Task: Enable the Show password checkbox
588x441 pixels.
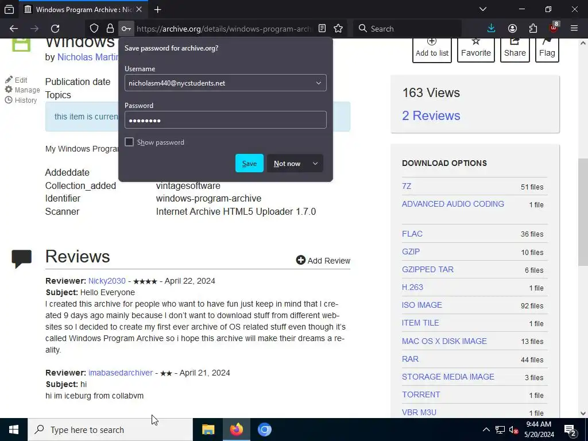Action: coord(129,142)
